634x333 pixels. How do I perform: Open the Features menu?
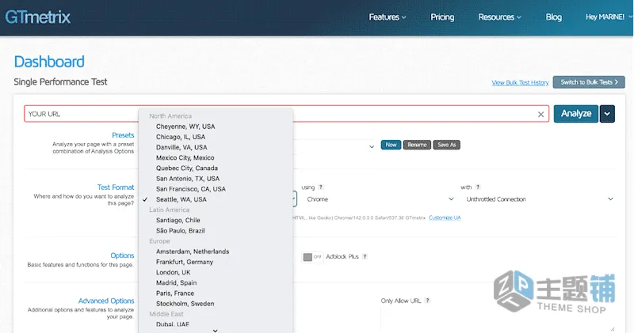click(388, 17)
